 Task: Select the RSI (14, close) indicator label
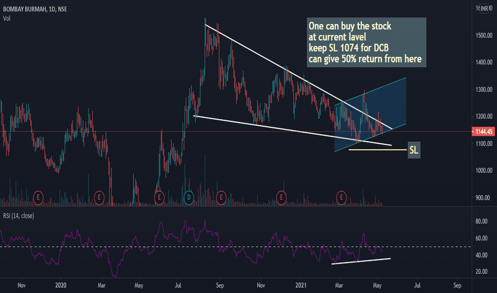(x=18, y=216)
